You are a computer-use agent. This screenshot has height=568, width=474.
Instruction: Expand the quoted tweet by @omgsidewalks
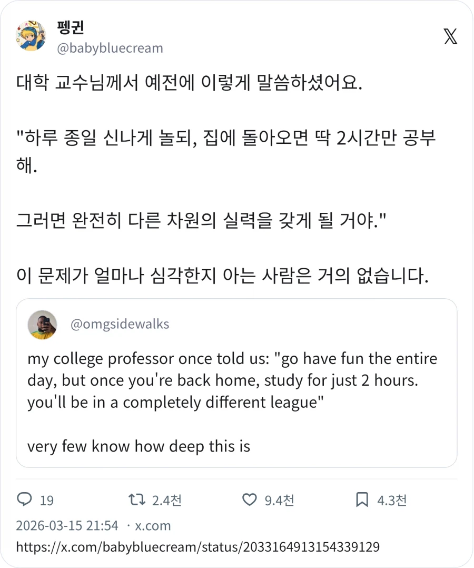click(237, 382)
